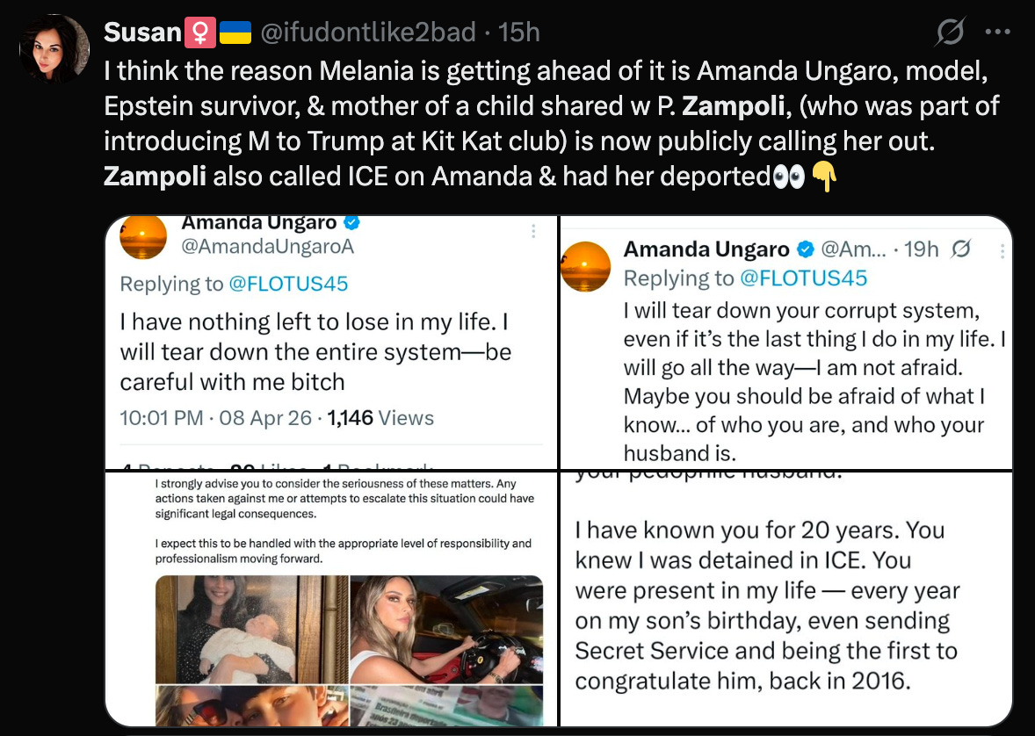This screenshot has width=1035, height=736.
Task: Click the vertical dots in top-right screenshot
Action: point(1002,250)
